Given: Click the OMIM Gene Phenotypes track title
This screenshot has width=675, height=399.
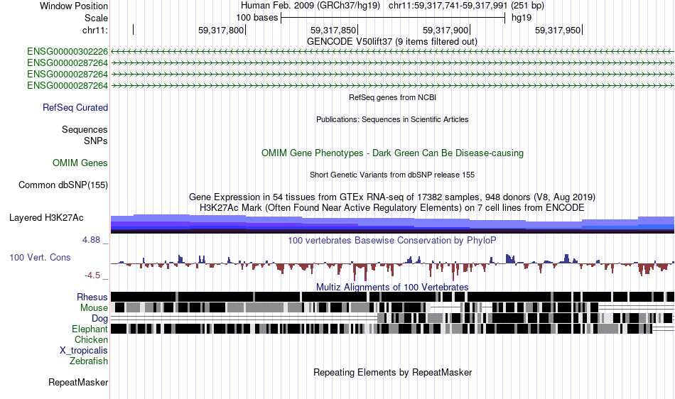Looking at the screenshot, I should [393, 153].
